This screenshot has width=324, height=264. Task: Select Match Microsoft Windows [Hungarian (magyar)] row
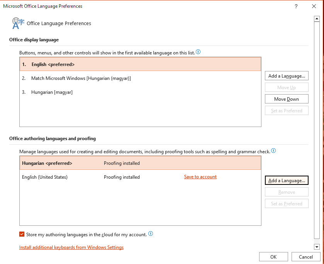coord(140,78)
